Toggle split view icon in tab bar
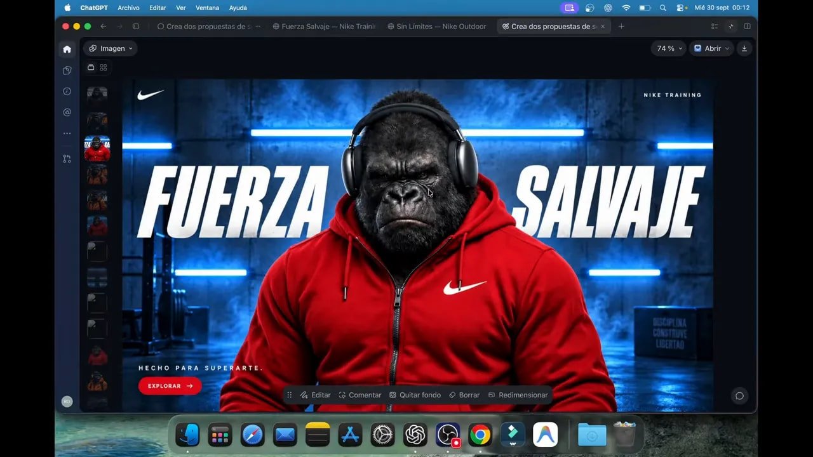This screenshot has height=457, width=813. (x=747, y=26)
